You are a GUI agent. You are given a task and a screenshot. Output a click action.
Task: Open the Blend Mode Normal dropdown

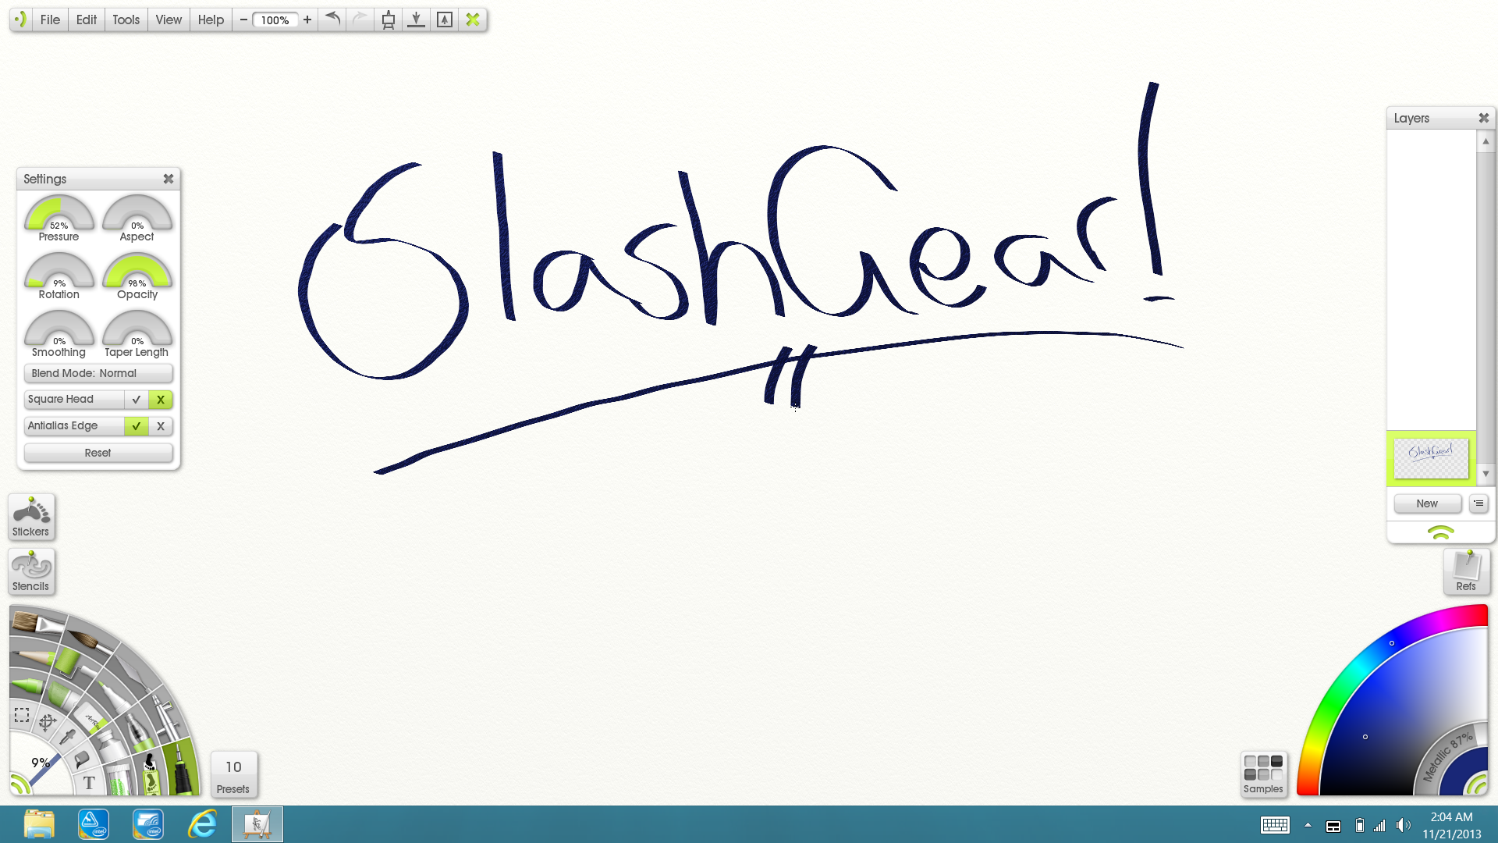(x=98, y=374)
